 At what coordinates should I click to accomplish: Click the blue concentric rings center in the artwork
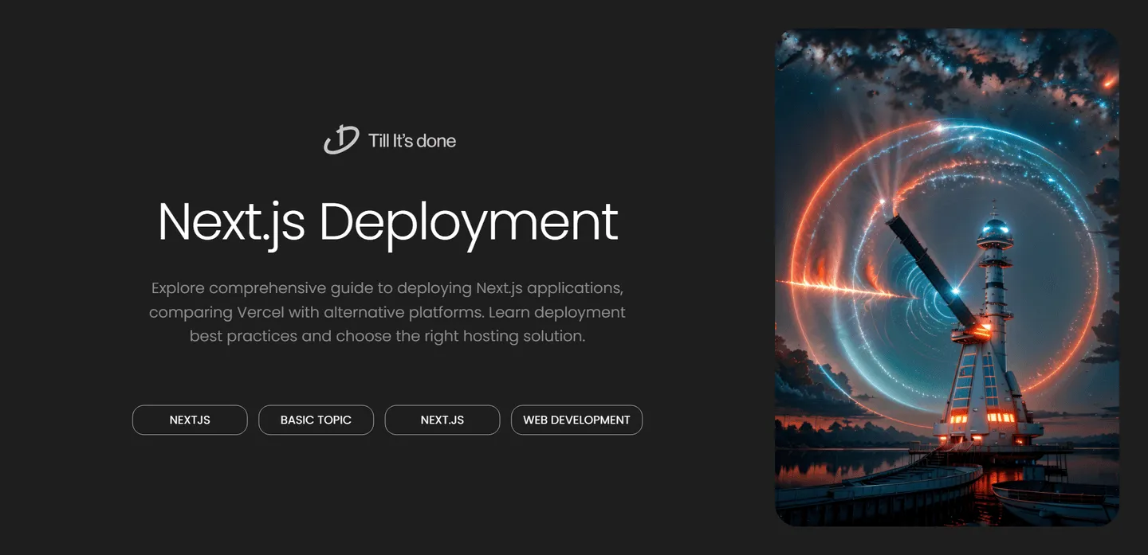point(917,295)
